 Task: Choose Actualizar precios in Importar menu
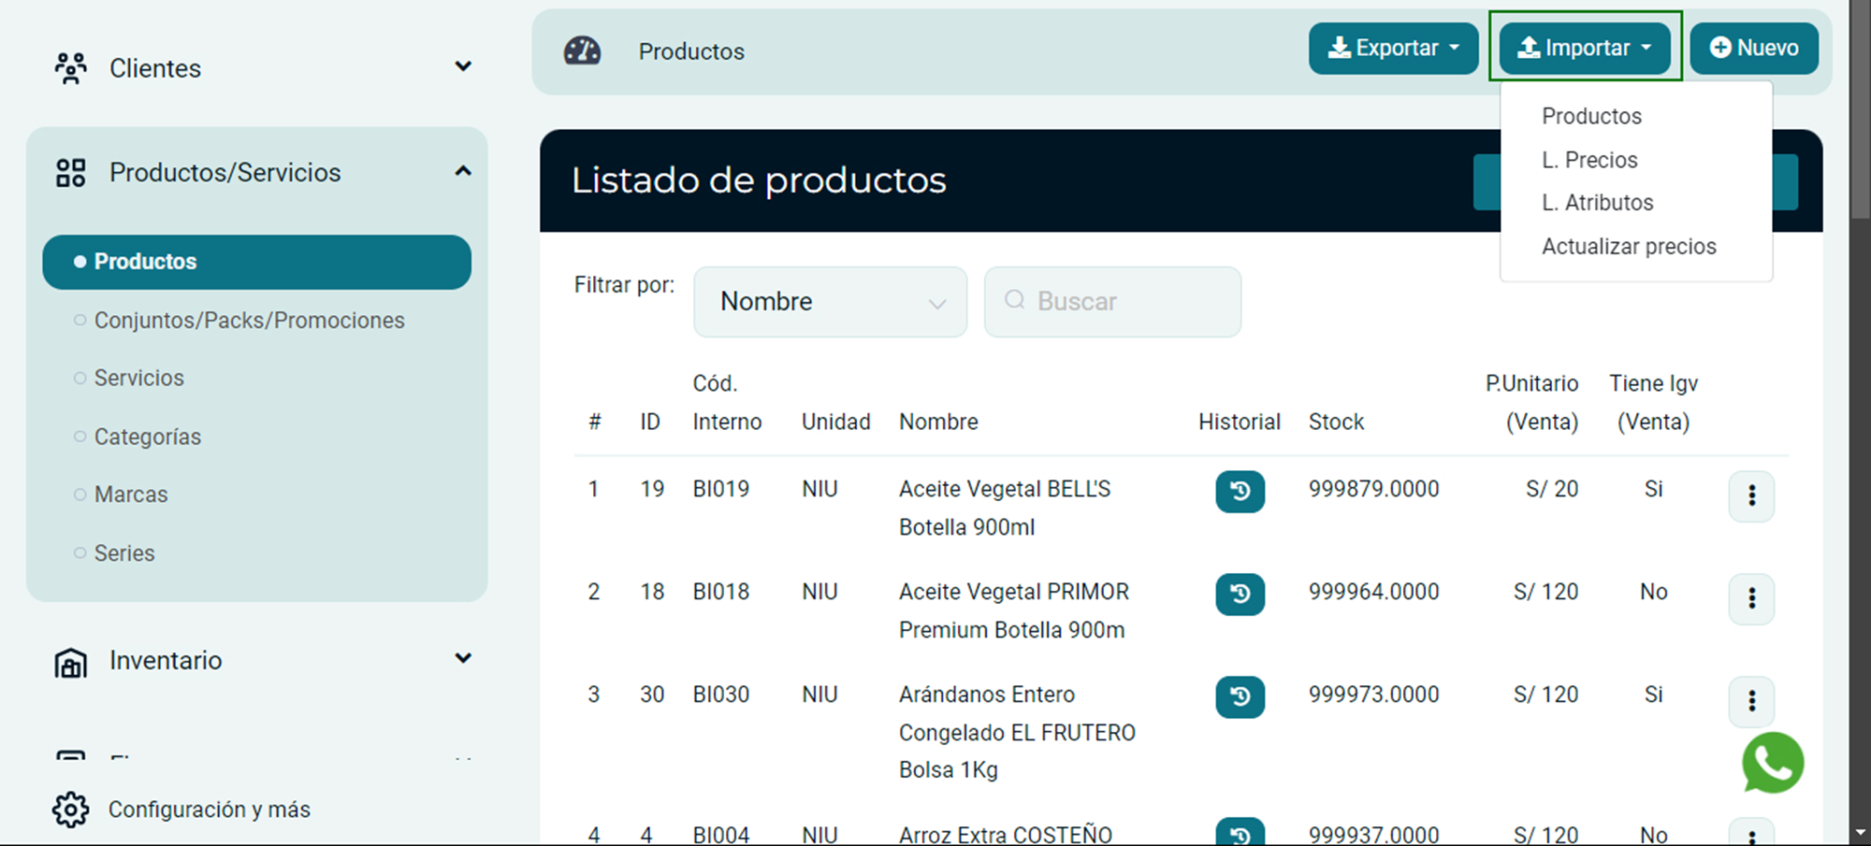coord(1629,247)
